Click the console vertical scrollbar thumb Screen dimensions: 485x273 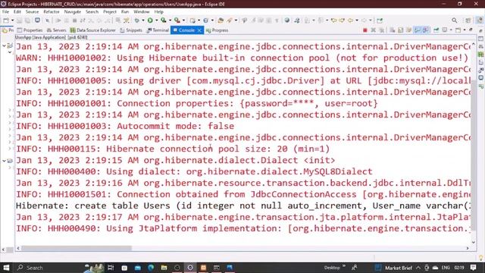coord(474,155)
